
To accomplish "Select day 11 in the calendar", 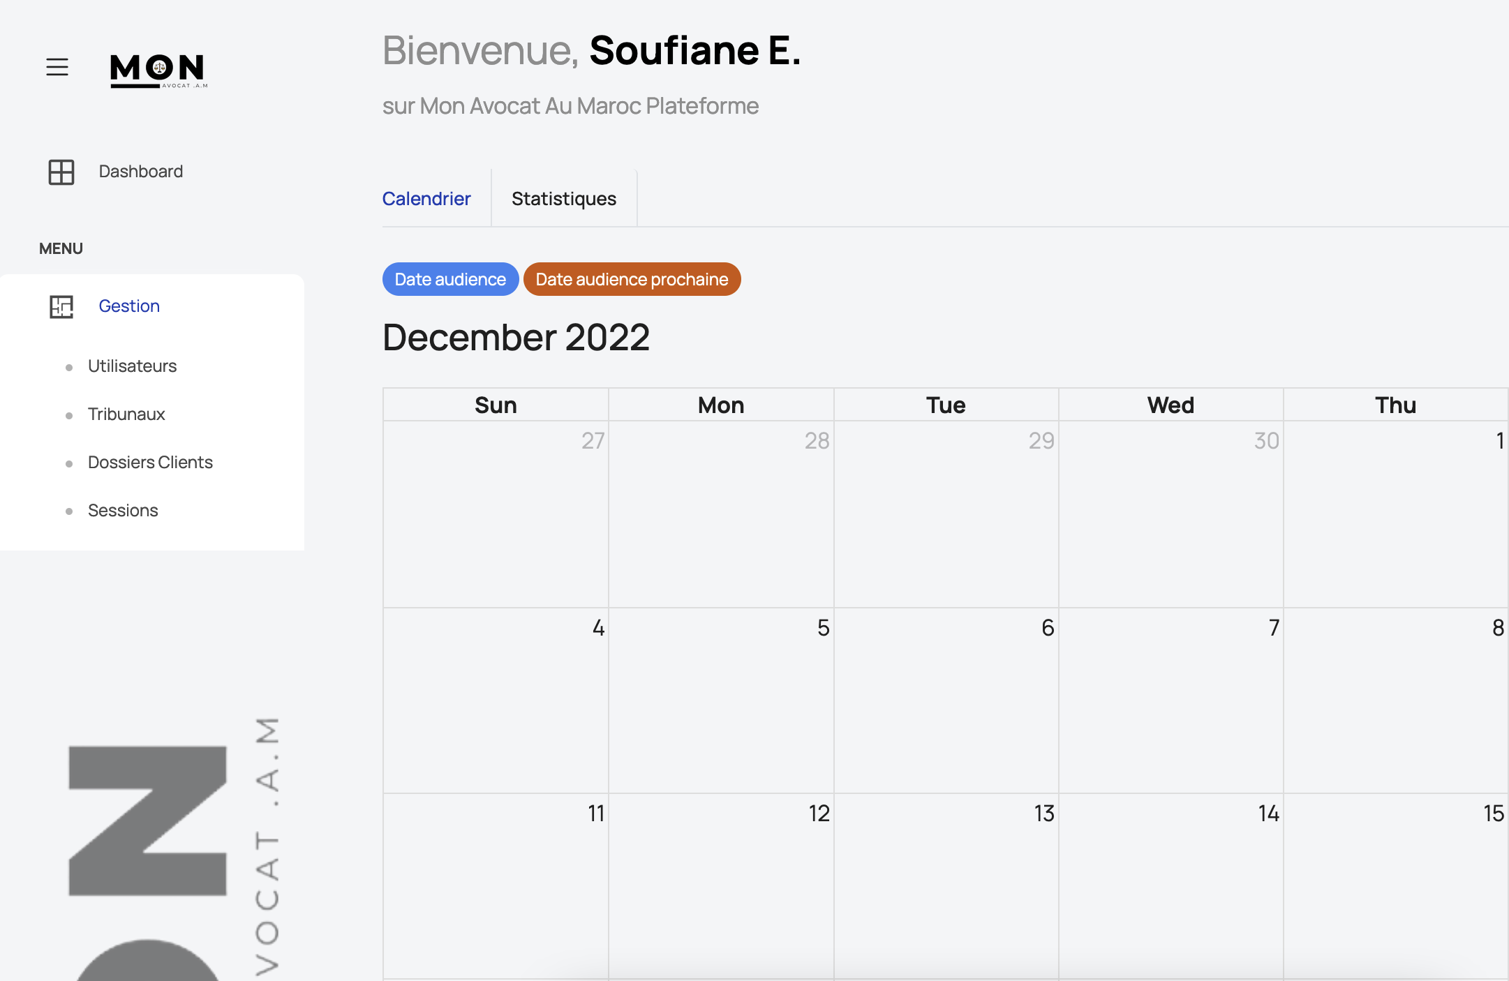I will coord(496,885).
